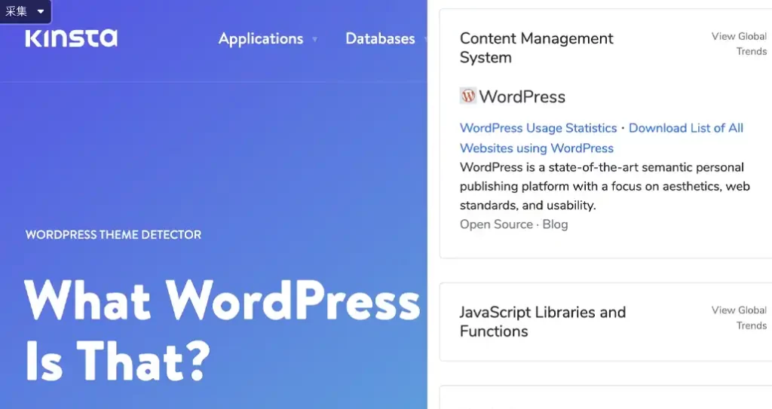772x409 pixels.
Task: Click Download List of All Websites link
Action: [685, 128]
